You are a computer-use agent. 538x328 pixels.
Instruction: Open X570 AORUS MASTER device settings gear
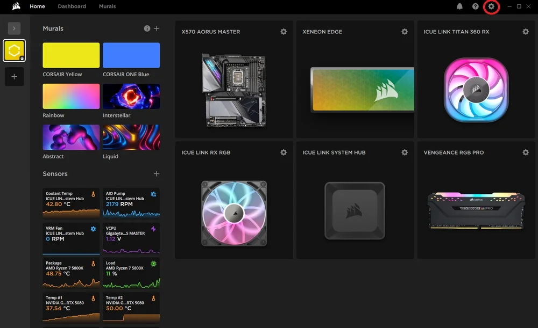pos(284,32)
